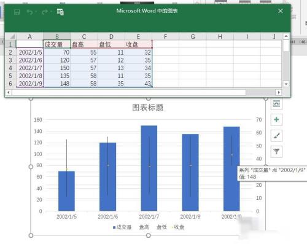Click the 160 value on left axis
The width and height of the screenshot is (307, 244).
tap(38, 120)
